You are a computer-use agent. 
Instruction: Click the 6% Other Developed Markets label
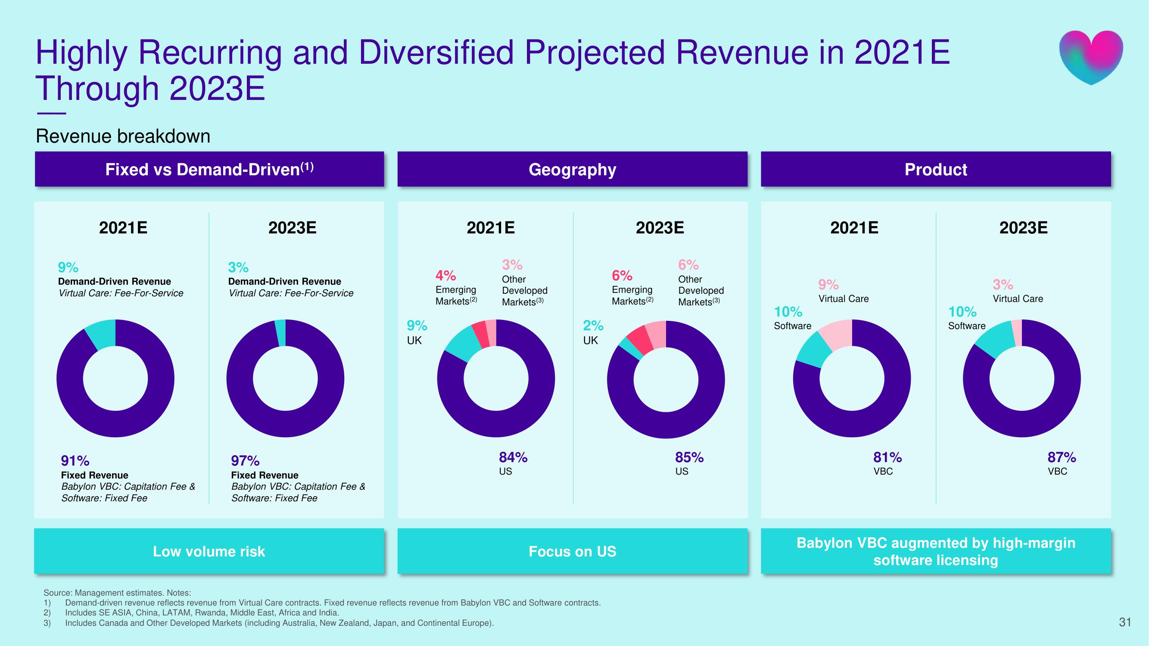701,283
